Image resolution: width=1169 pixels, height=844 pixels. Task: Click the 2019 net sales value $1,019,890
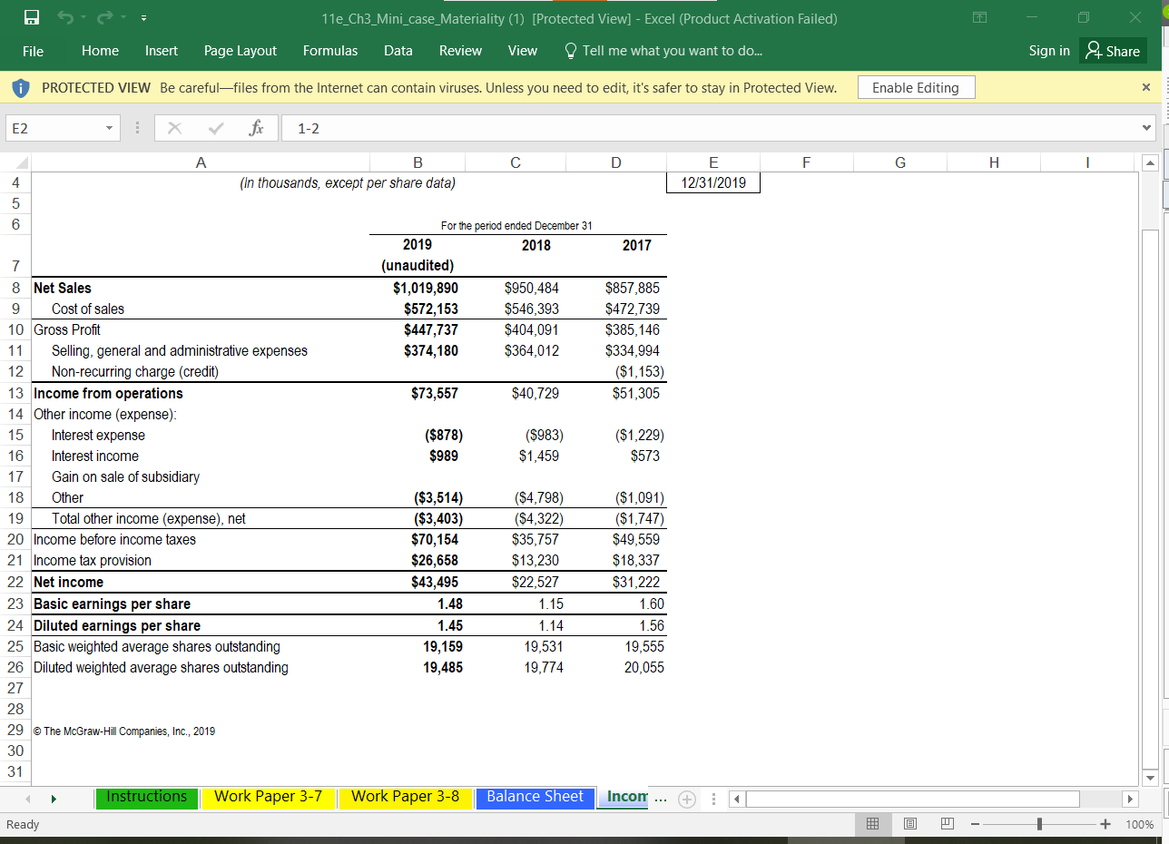[x=417, y=288]
